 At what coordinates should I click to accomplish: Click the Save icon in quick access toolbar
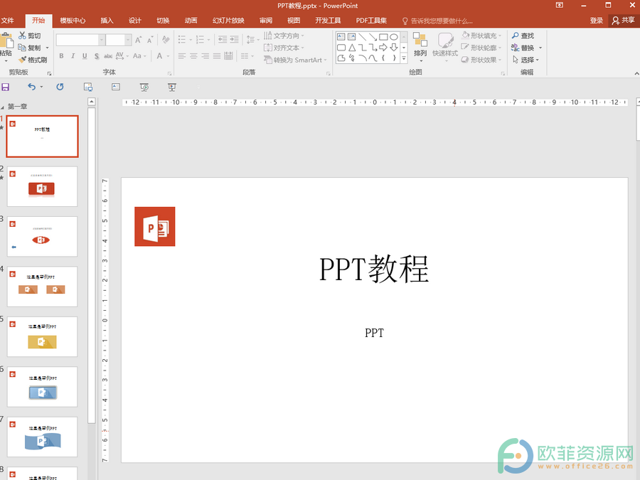(5, 87)
